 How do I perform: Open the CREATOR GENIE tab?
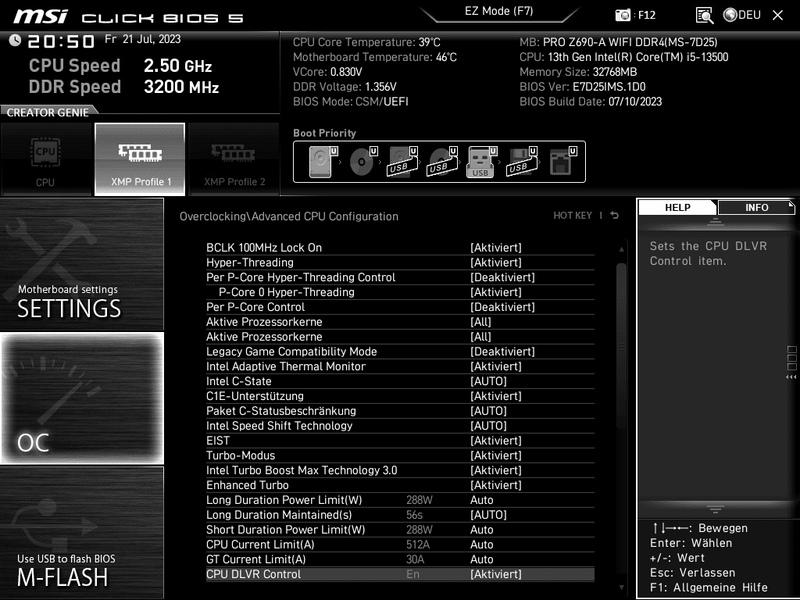48,112
